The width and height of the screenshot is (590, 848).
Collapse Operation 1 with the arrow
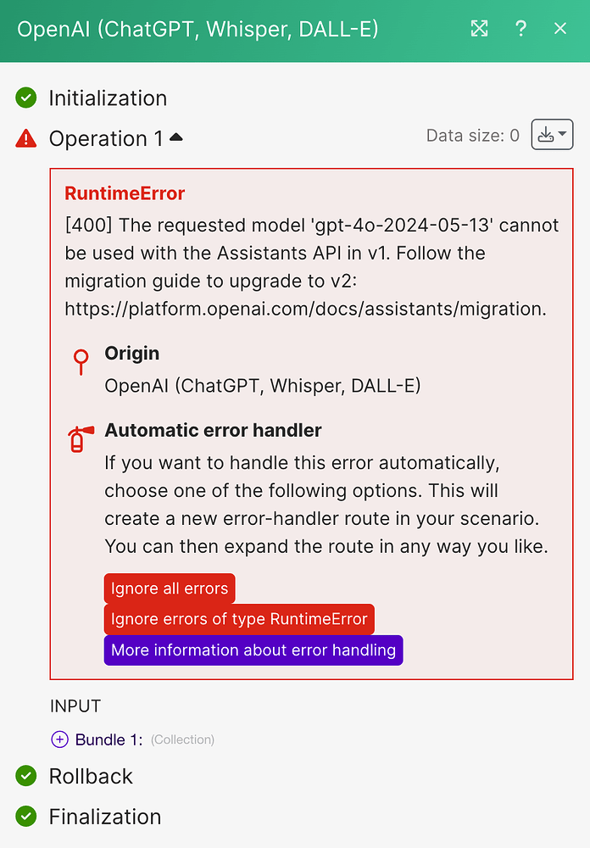175,137
